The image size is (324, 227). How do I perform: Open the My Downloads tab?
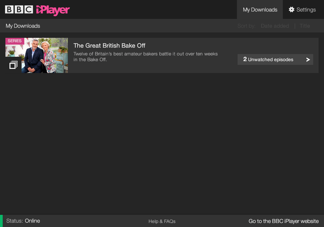click(x=260, y=9)
